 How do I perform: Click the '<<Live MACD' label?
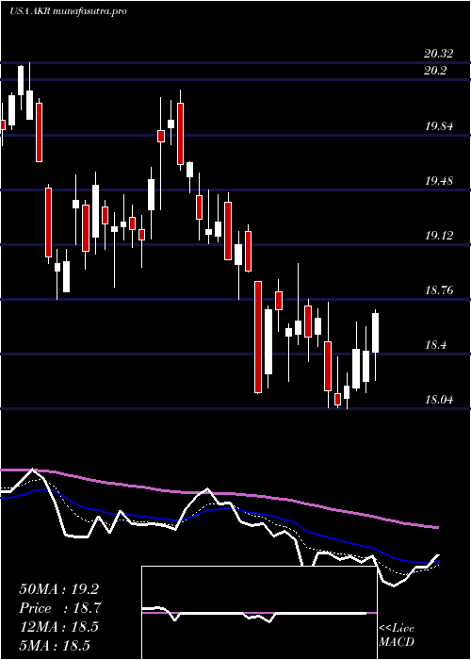pyautogui.click(x=397, y=635)
